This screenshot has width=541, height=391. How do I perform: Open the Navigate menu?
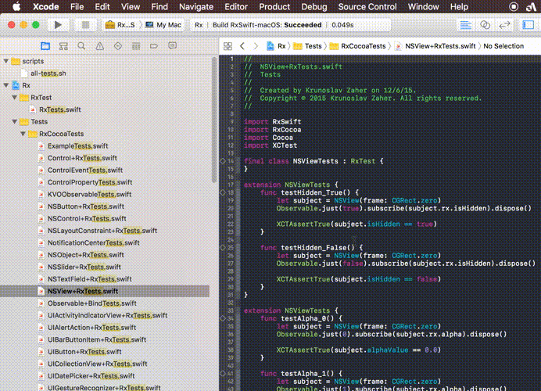pyautogui.click(x=196, y=6)
